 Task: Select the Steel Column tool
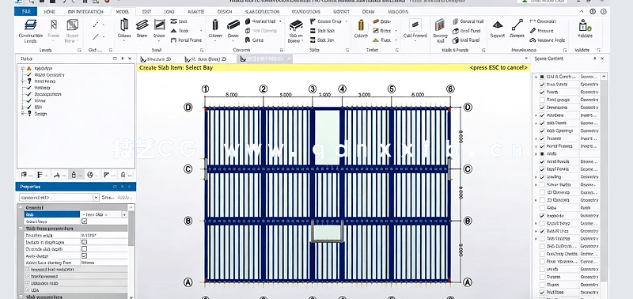point(124,29)
